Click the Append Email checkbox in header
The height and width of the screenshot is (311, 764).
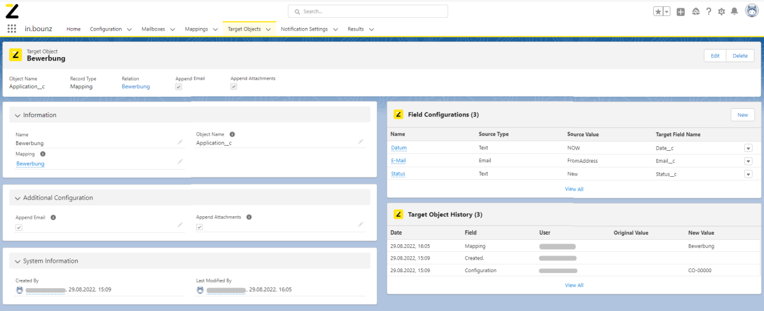pyautogui.click(x=179, y=86)
